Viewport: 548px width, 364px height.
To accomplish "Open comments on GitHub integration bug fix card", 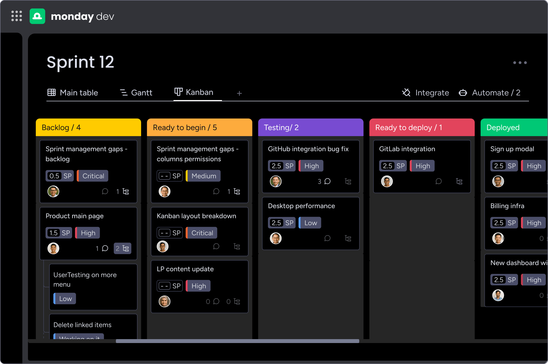I will (327, 181).
